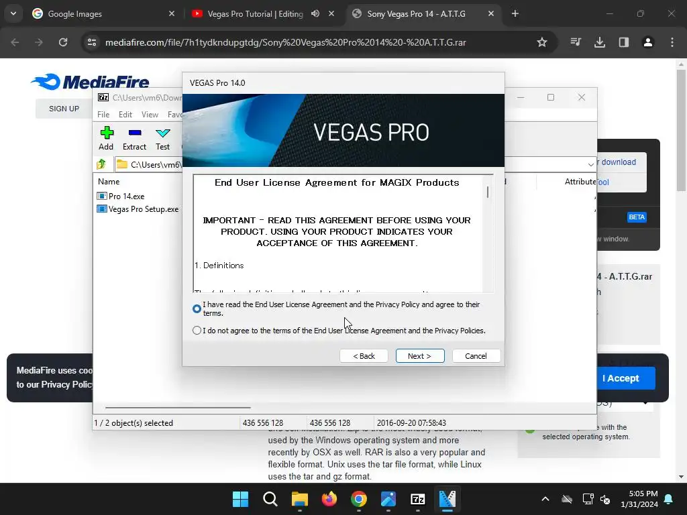
Task: Open Chrome downloads icon
Action: [x=600, y=42]
